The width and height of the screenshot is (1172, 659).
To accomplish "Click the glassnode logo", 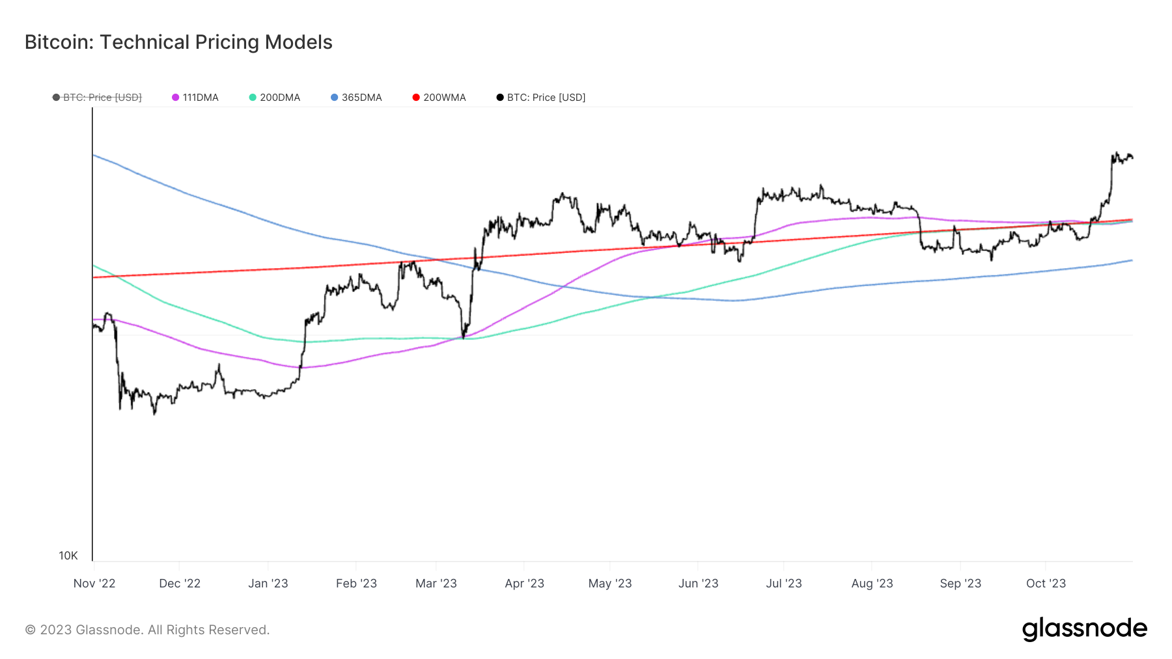I will 1084,628.
